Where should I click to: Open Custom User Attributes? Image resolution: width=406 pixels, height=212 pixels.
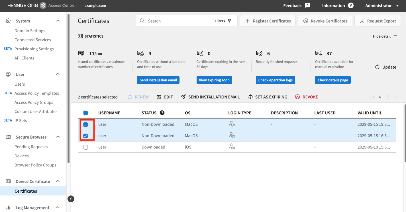pos(36,111)
